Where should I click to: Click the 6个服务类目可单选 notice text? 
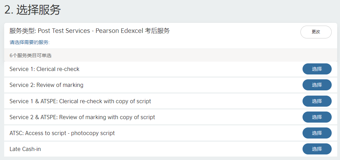point(31,55)
